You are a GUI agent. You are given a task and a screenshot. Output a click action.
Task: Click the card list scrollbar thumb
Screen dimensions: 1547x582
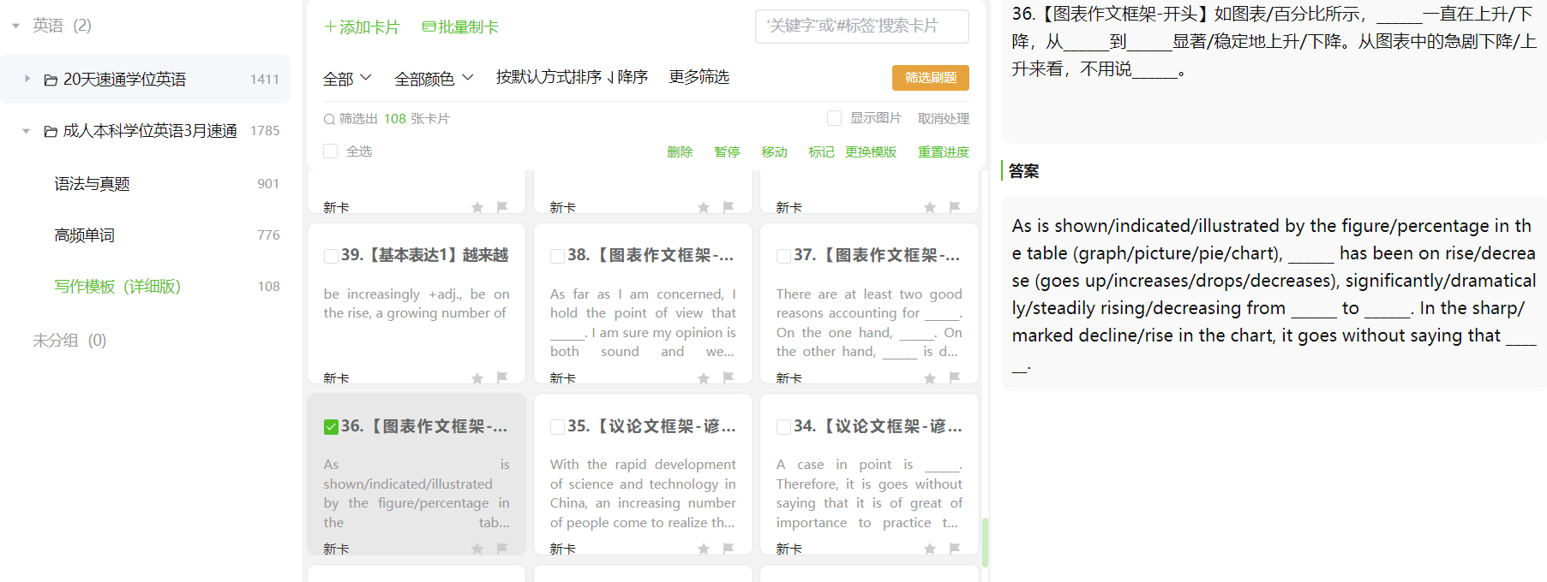click(986, 542)
